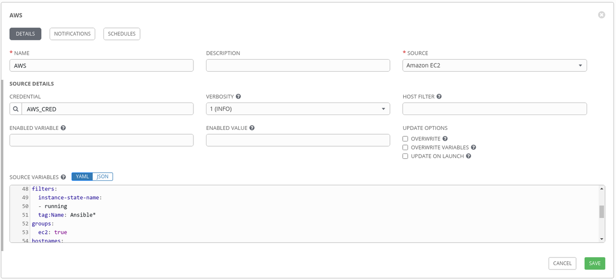Save the AWS inventory source

click(x=594, y=263)
